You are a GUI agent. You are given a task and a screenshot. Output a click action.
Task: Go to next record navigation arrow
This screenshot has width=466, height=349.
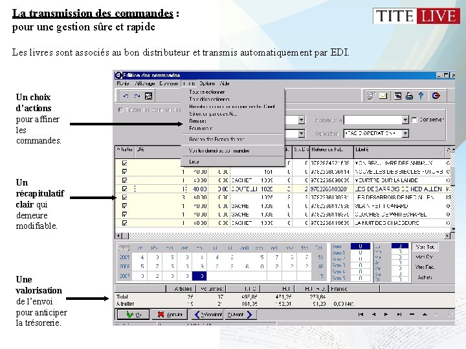point(386,314)
